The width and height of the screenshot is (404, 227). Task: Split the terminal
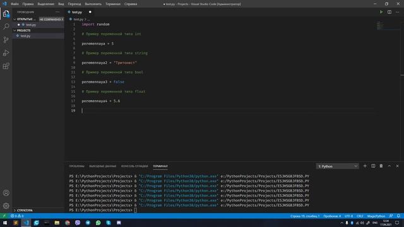point(373,166)
